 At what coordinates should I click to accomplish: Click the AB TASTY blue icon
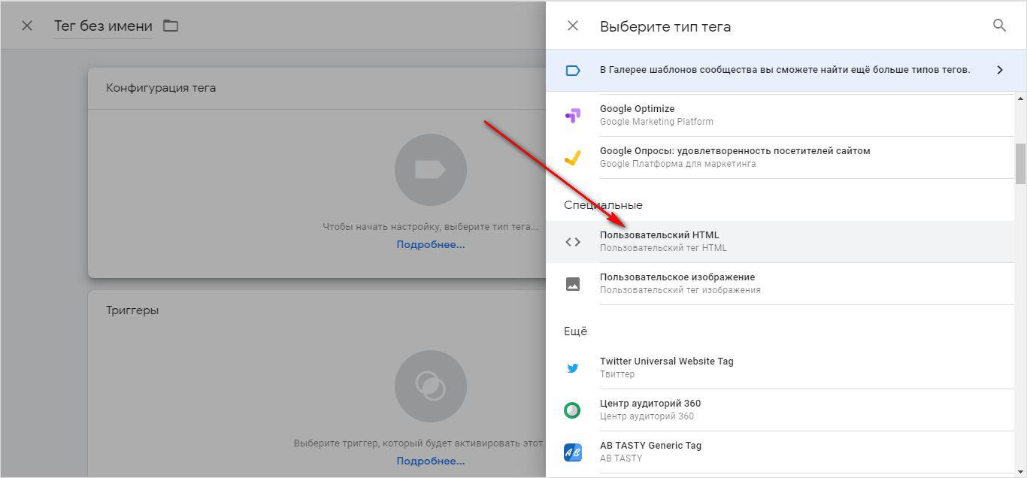(x=572, y=452)
